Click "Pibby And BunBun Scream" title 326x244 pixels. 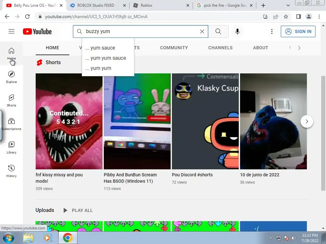130,178
